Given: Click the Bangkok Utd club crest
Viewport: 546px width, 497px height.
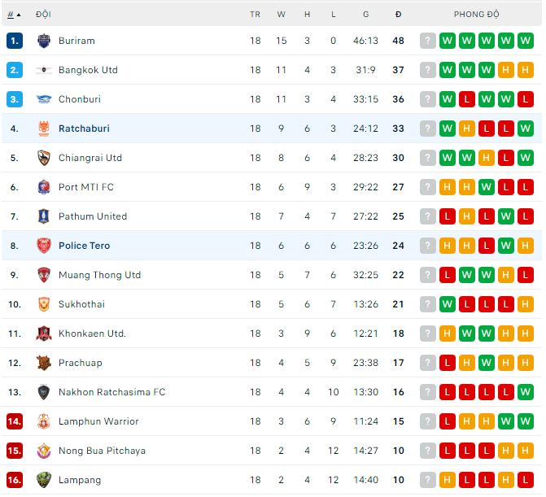Looking at the screenshot, I should click(44, 70).
